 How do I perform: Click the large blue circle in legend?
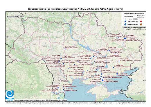point(125,21)
